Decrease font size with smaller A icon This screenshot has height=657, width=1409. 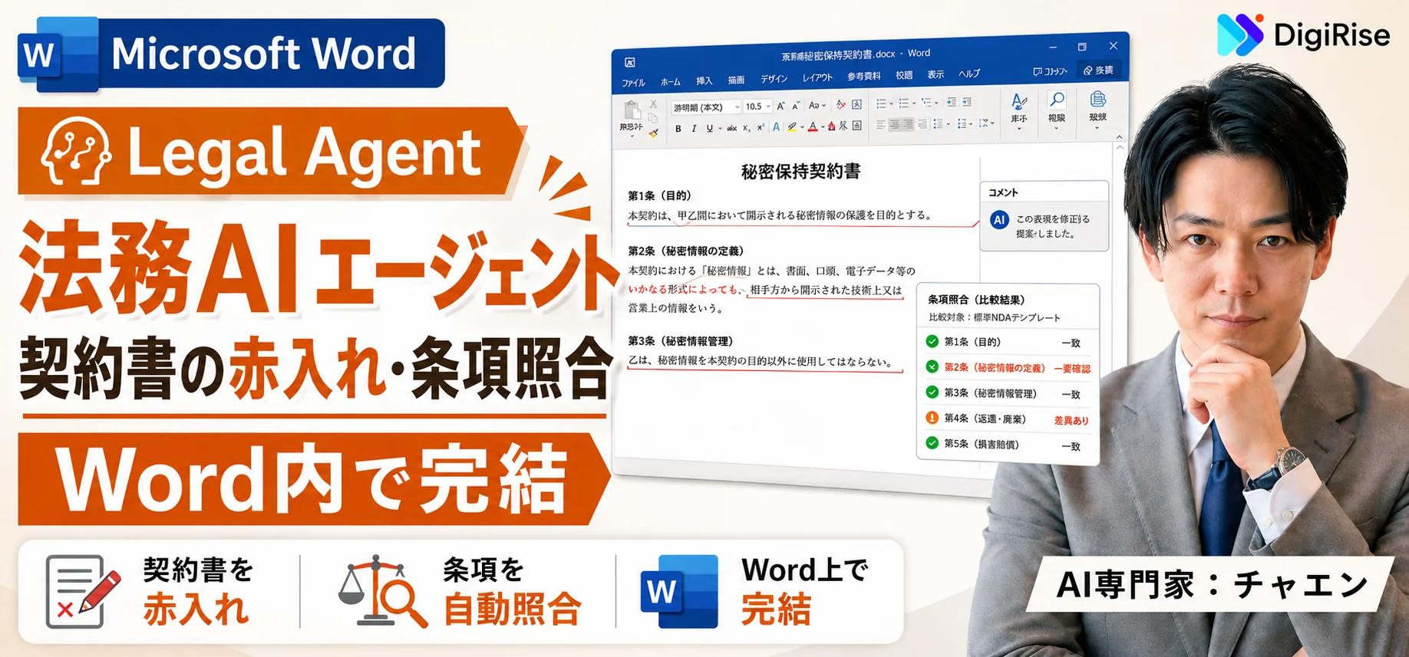tap(795, 106)
